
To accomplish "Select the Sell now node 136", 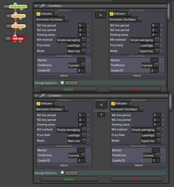I will coord(18,39).
